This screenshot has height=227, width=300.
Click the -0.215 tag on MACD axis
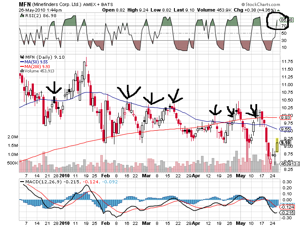[287, 213]
